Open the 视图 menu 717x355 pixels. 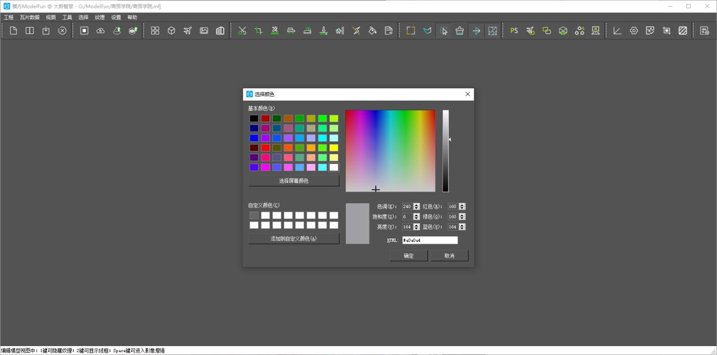click(51, 18)
